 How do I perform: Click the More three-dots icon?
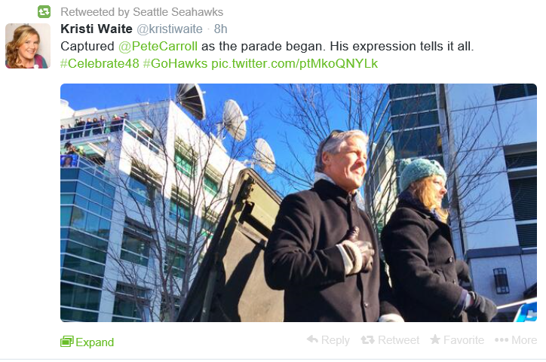[x=502, y=339]
